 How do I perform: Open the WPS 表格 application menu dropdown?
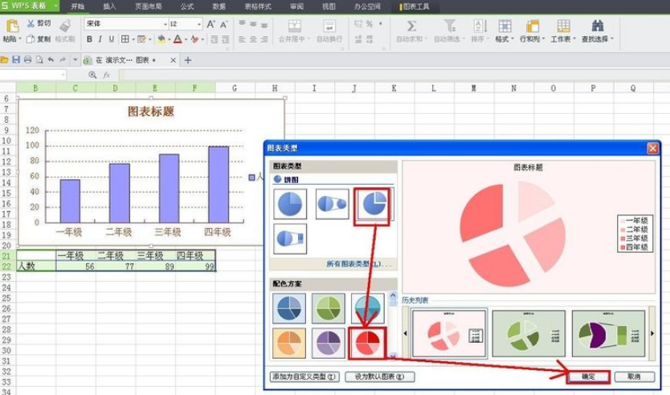pyautogui.click(x=56, y=6)
